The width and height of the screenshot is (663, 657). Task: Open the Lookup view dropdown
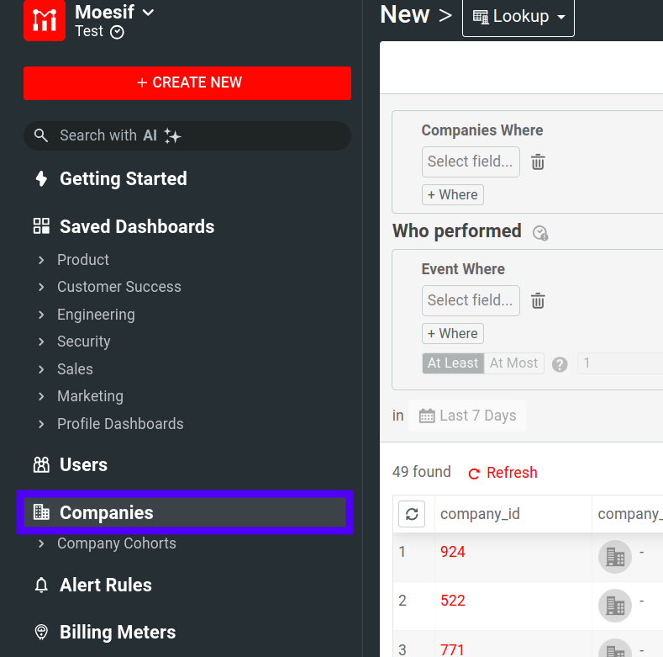click(x=518, y=17)
